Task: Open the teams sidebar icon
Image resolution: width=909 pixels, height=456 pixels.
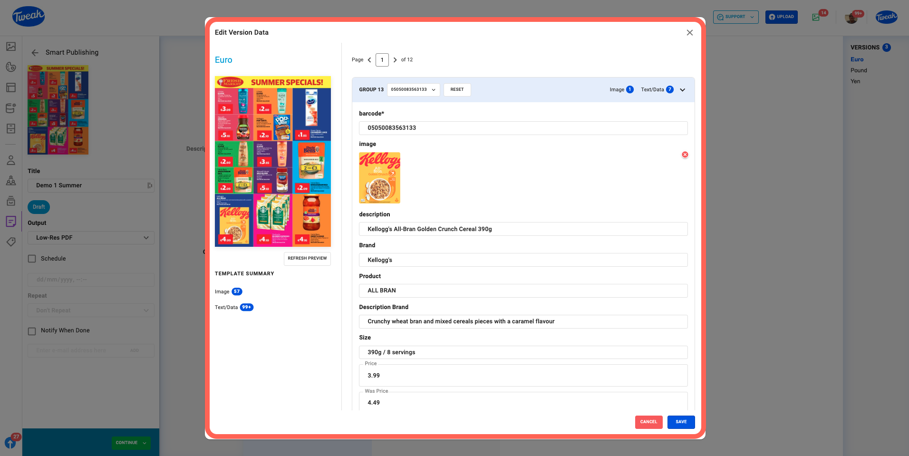Action: tap(11, 180)
